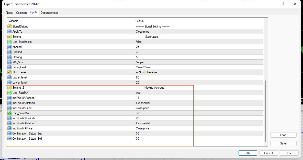Image resolution: width=303 pixels, height=160 pixels.
Task: Toggle the Use_SlowMA true value
Action: click(164, 113)
